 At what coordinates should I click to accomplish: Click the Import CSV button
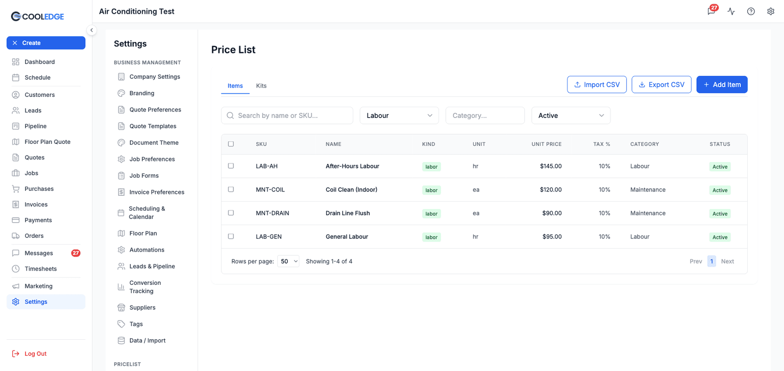click(x=597, y=85)
